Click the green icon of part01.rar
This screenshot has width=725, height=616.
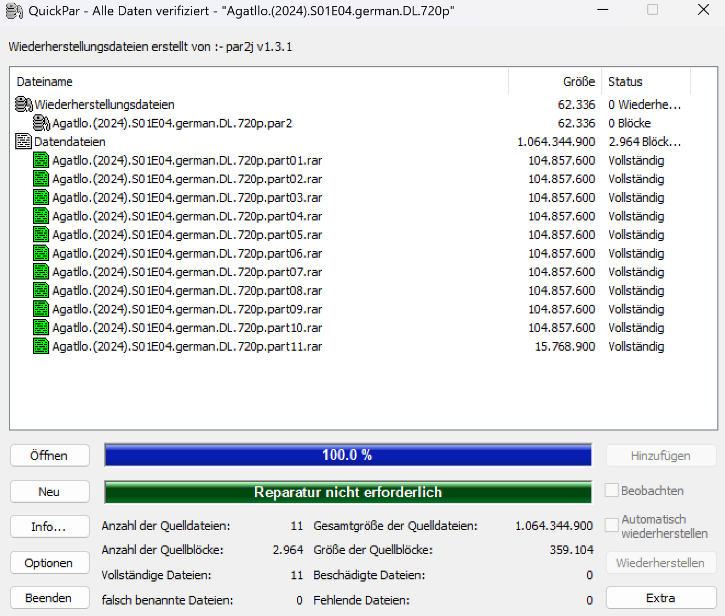click(x=41, y=160)
